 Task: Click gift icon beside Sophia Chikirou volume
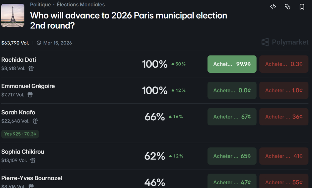click(33, 160)
